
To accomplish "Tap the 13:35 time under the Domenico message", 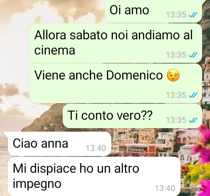I will coord(176,95).
